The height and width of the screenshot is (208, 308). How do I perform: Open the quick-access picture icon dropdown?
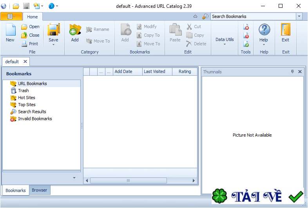coord(42,6)
